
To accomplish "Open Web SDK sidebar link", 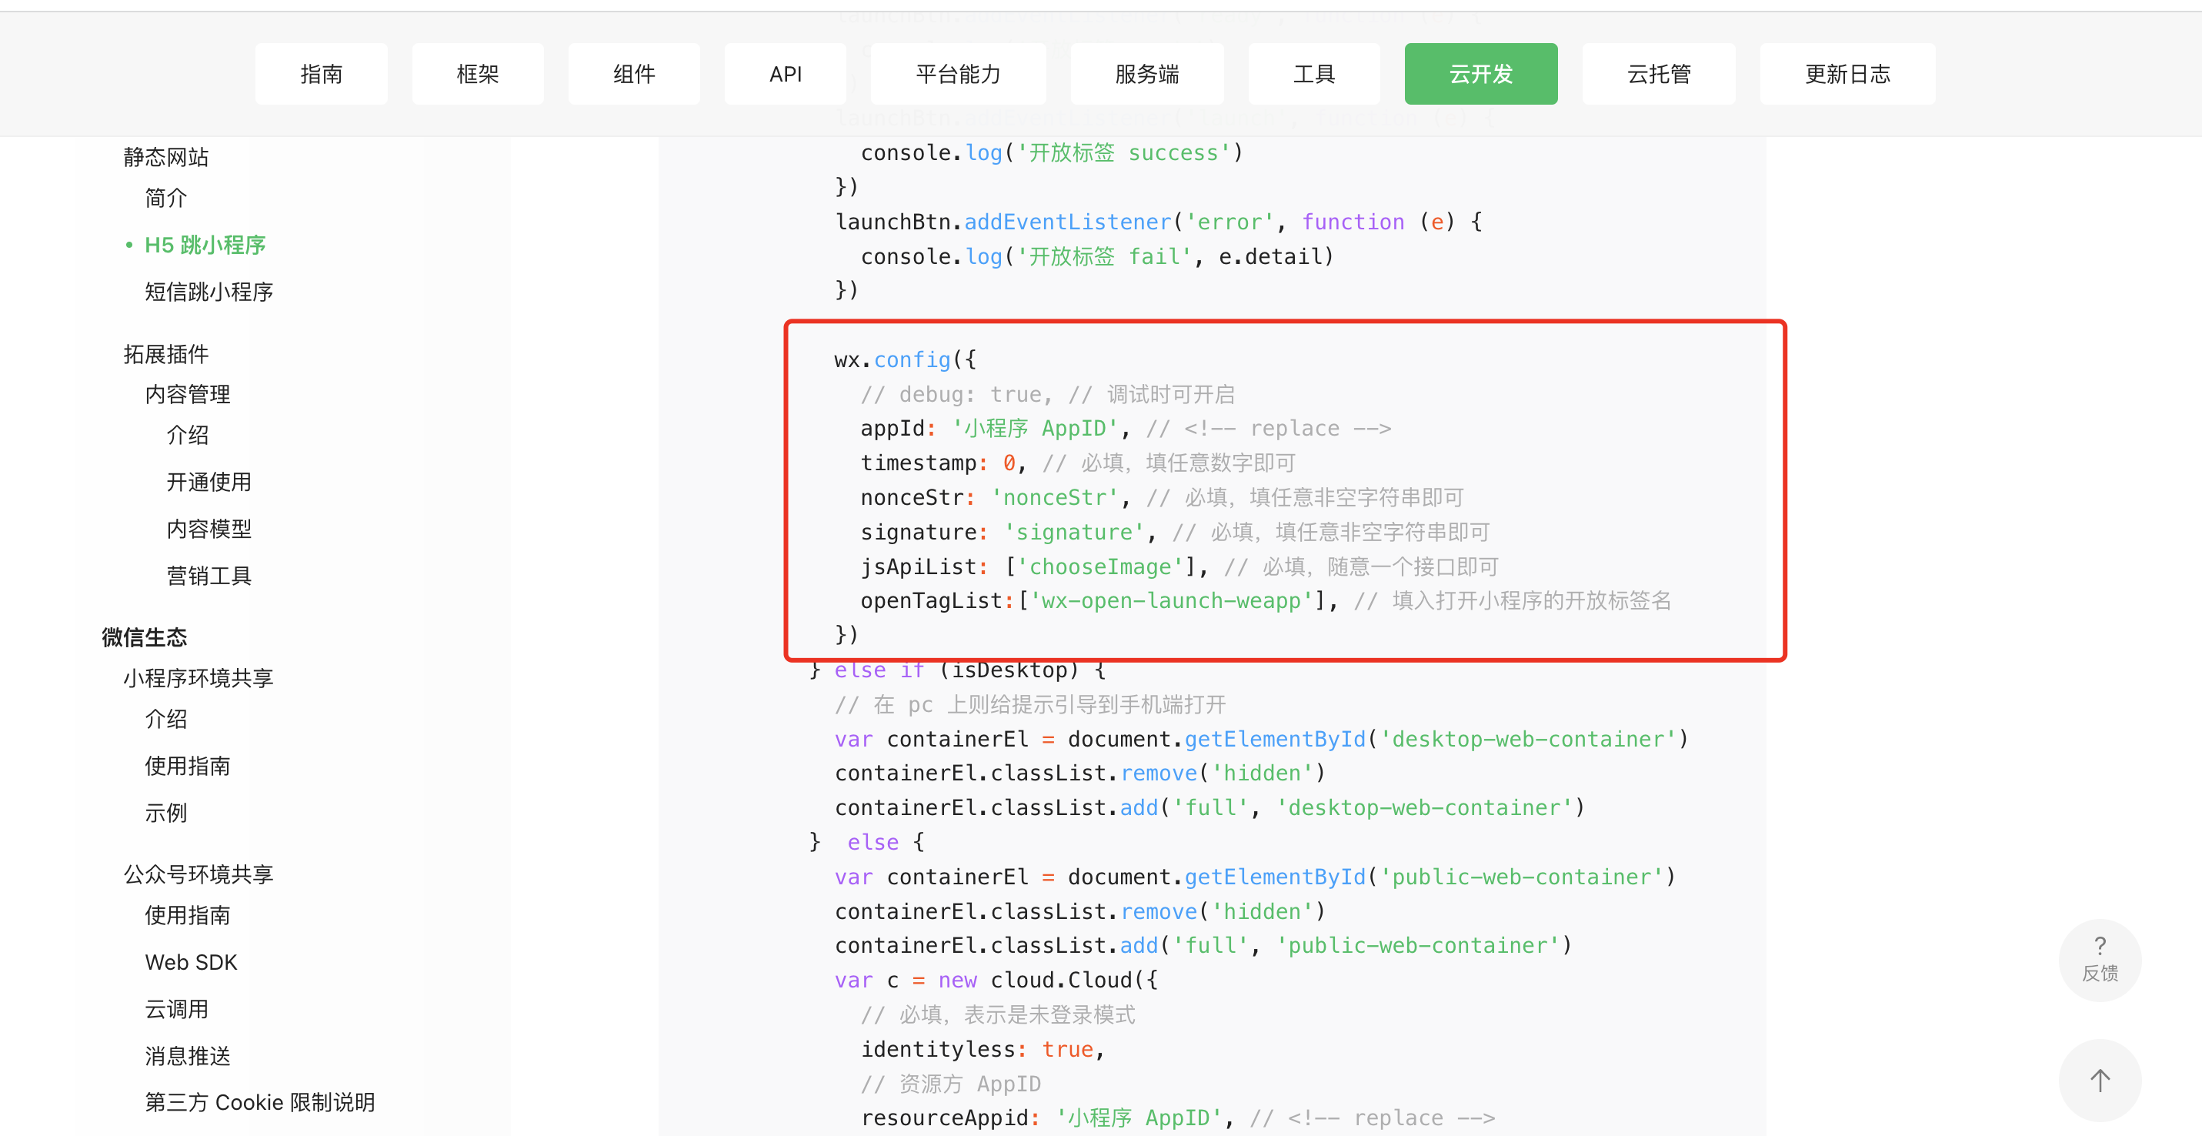I will [191, 961].
